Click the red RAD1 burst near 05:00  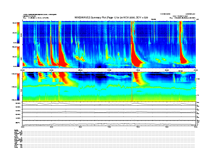pyautogui.click(x=62, y=58)
